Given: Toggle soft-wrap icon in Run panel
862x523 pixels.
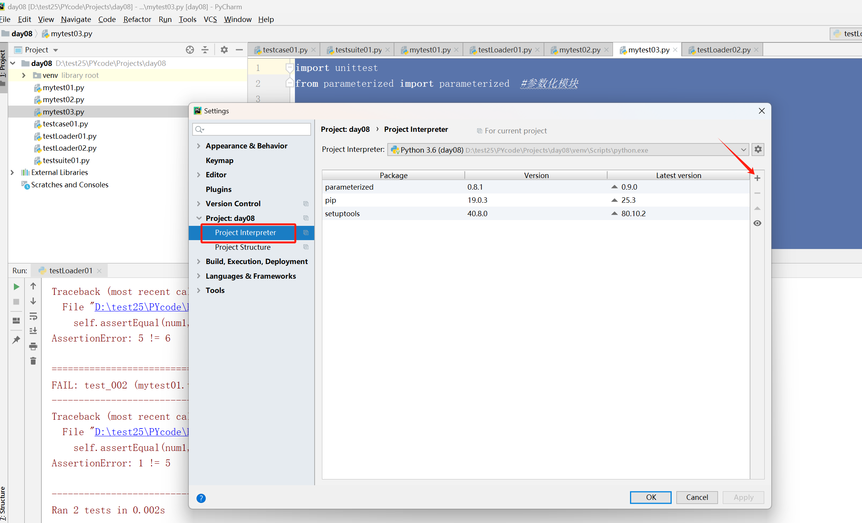Looking at the screenshot, I should tap(33, 316).
